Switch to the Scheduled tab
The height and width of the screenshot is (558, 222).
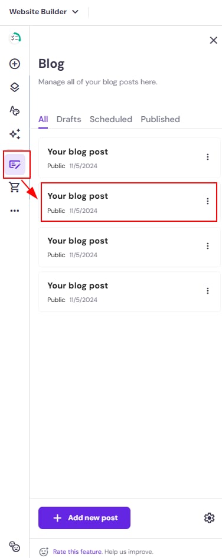tap(111, 119)
